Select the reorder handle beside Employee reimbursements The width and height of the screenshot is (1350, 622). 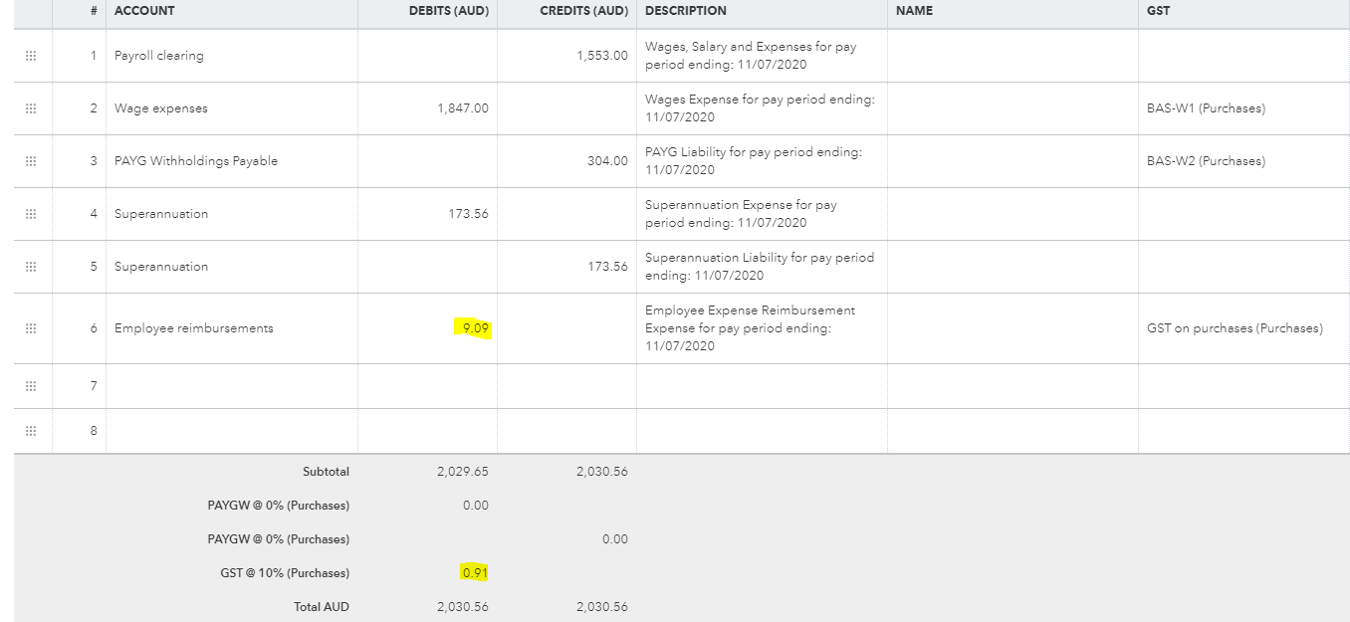31,328
